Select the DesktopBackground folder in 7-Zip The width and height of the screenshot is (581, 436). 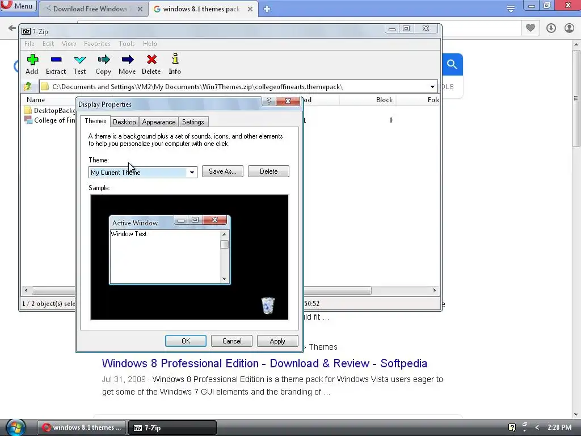[x=50, y=111]
